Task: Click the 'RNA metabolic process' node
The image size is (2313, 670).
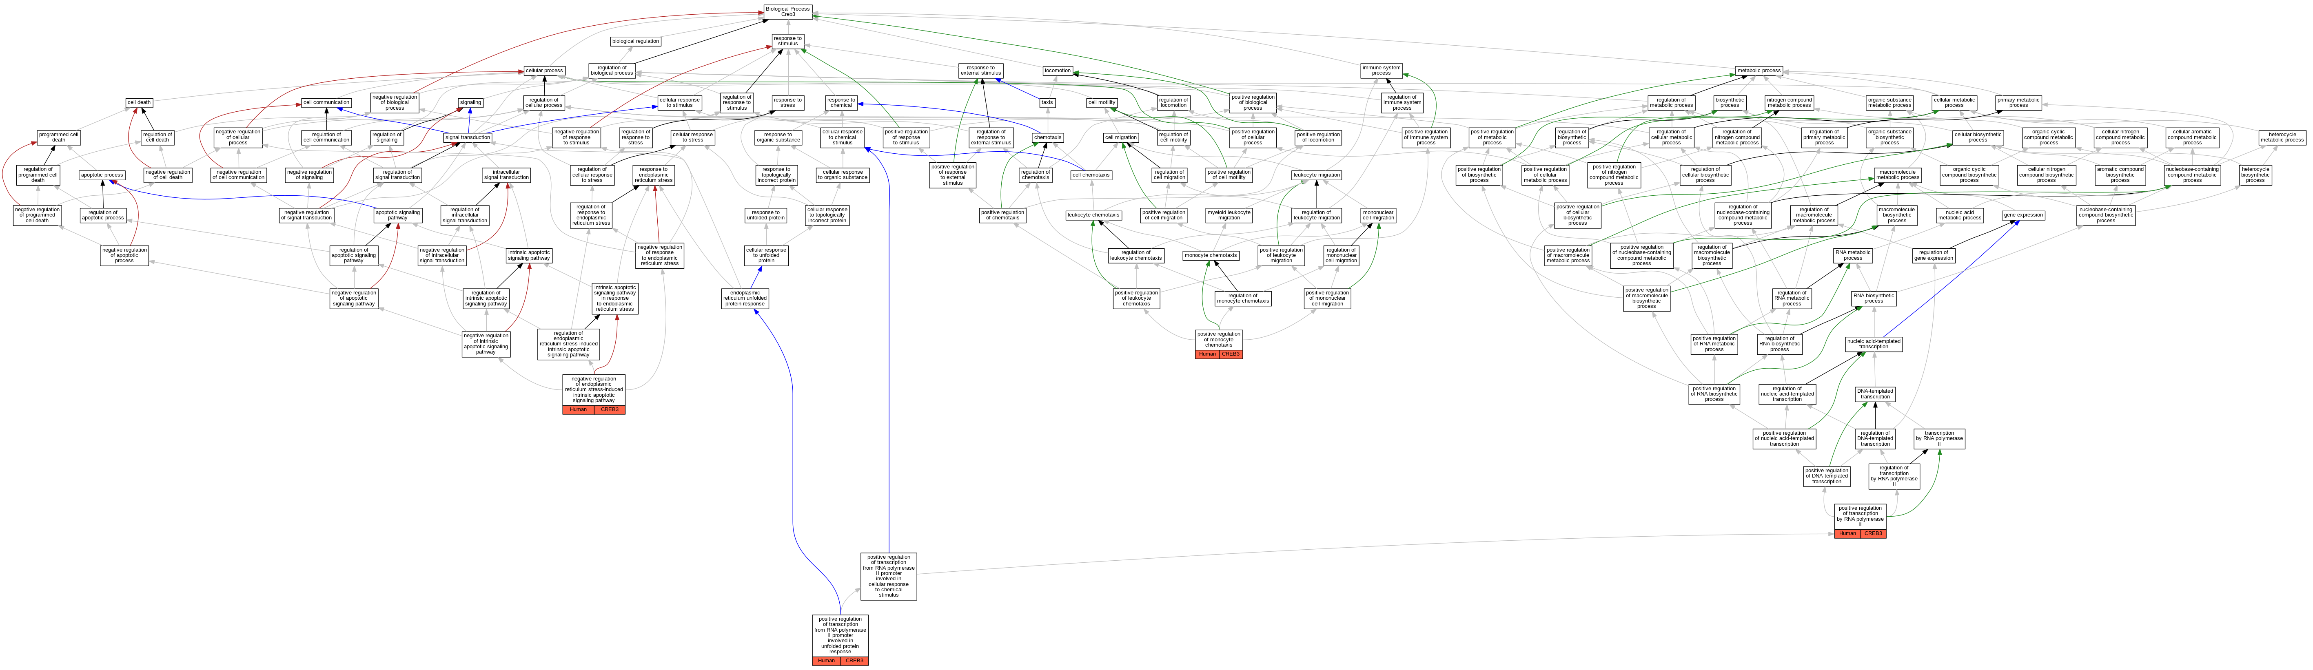Action: pos(1852,256)
